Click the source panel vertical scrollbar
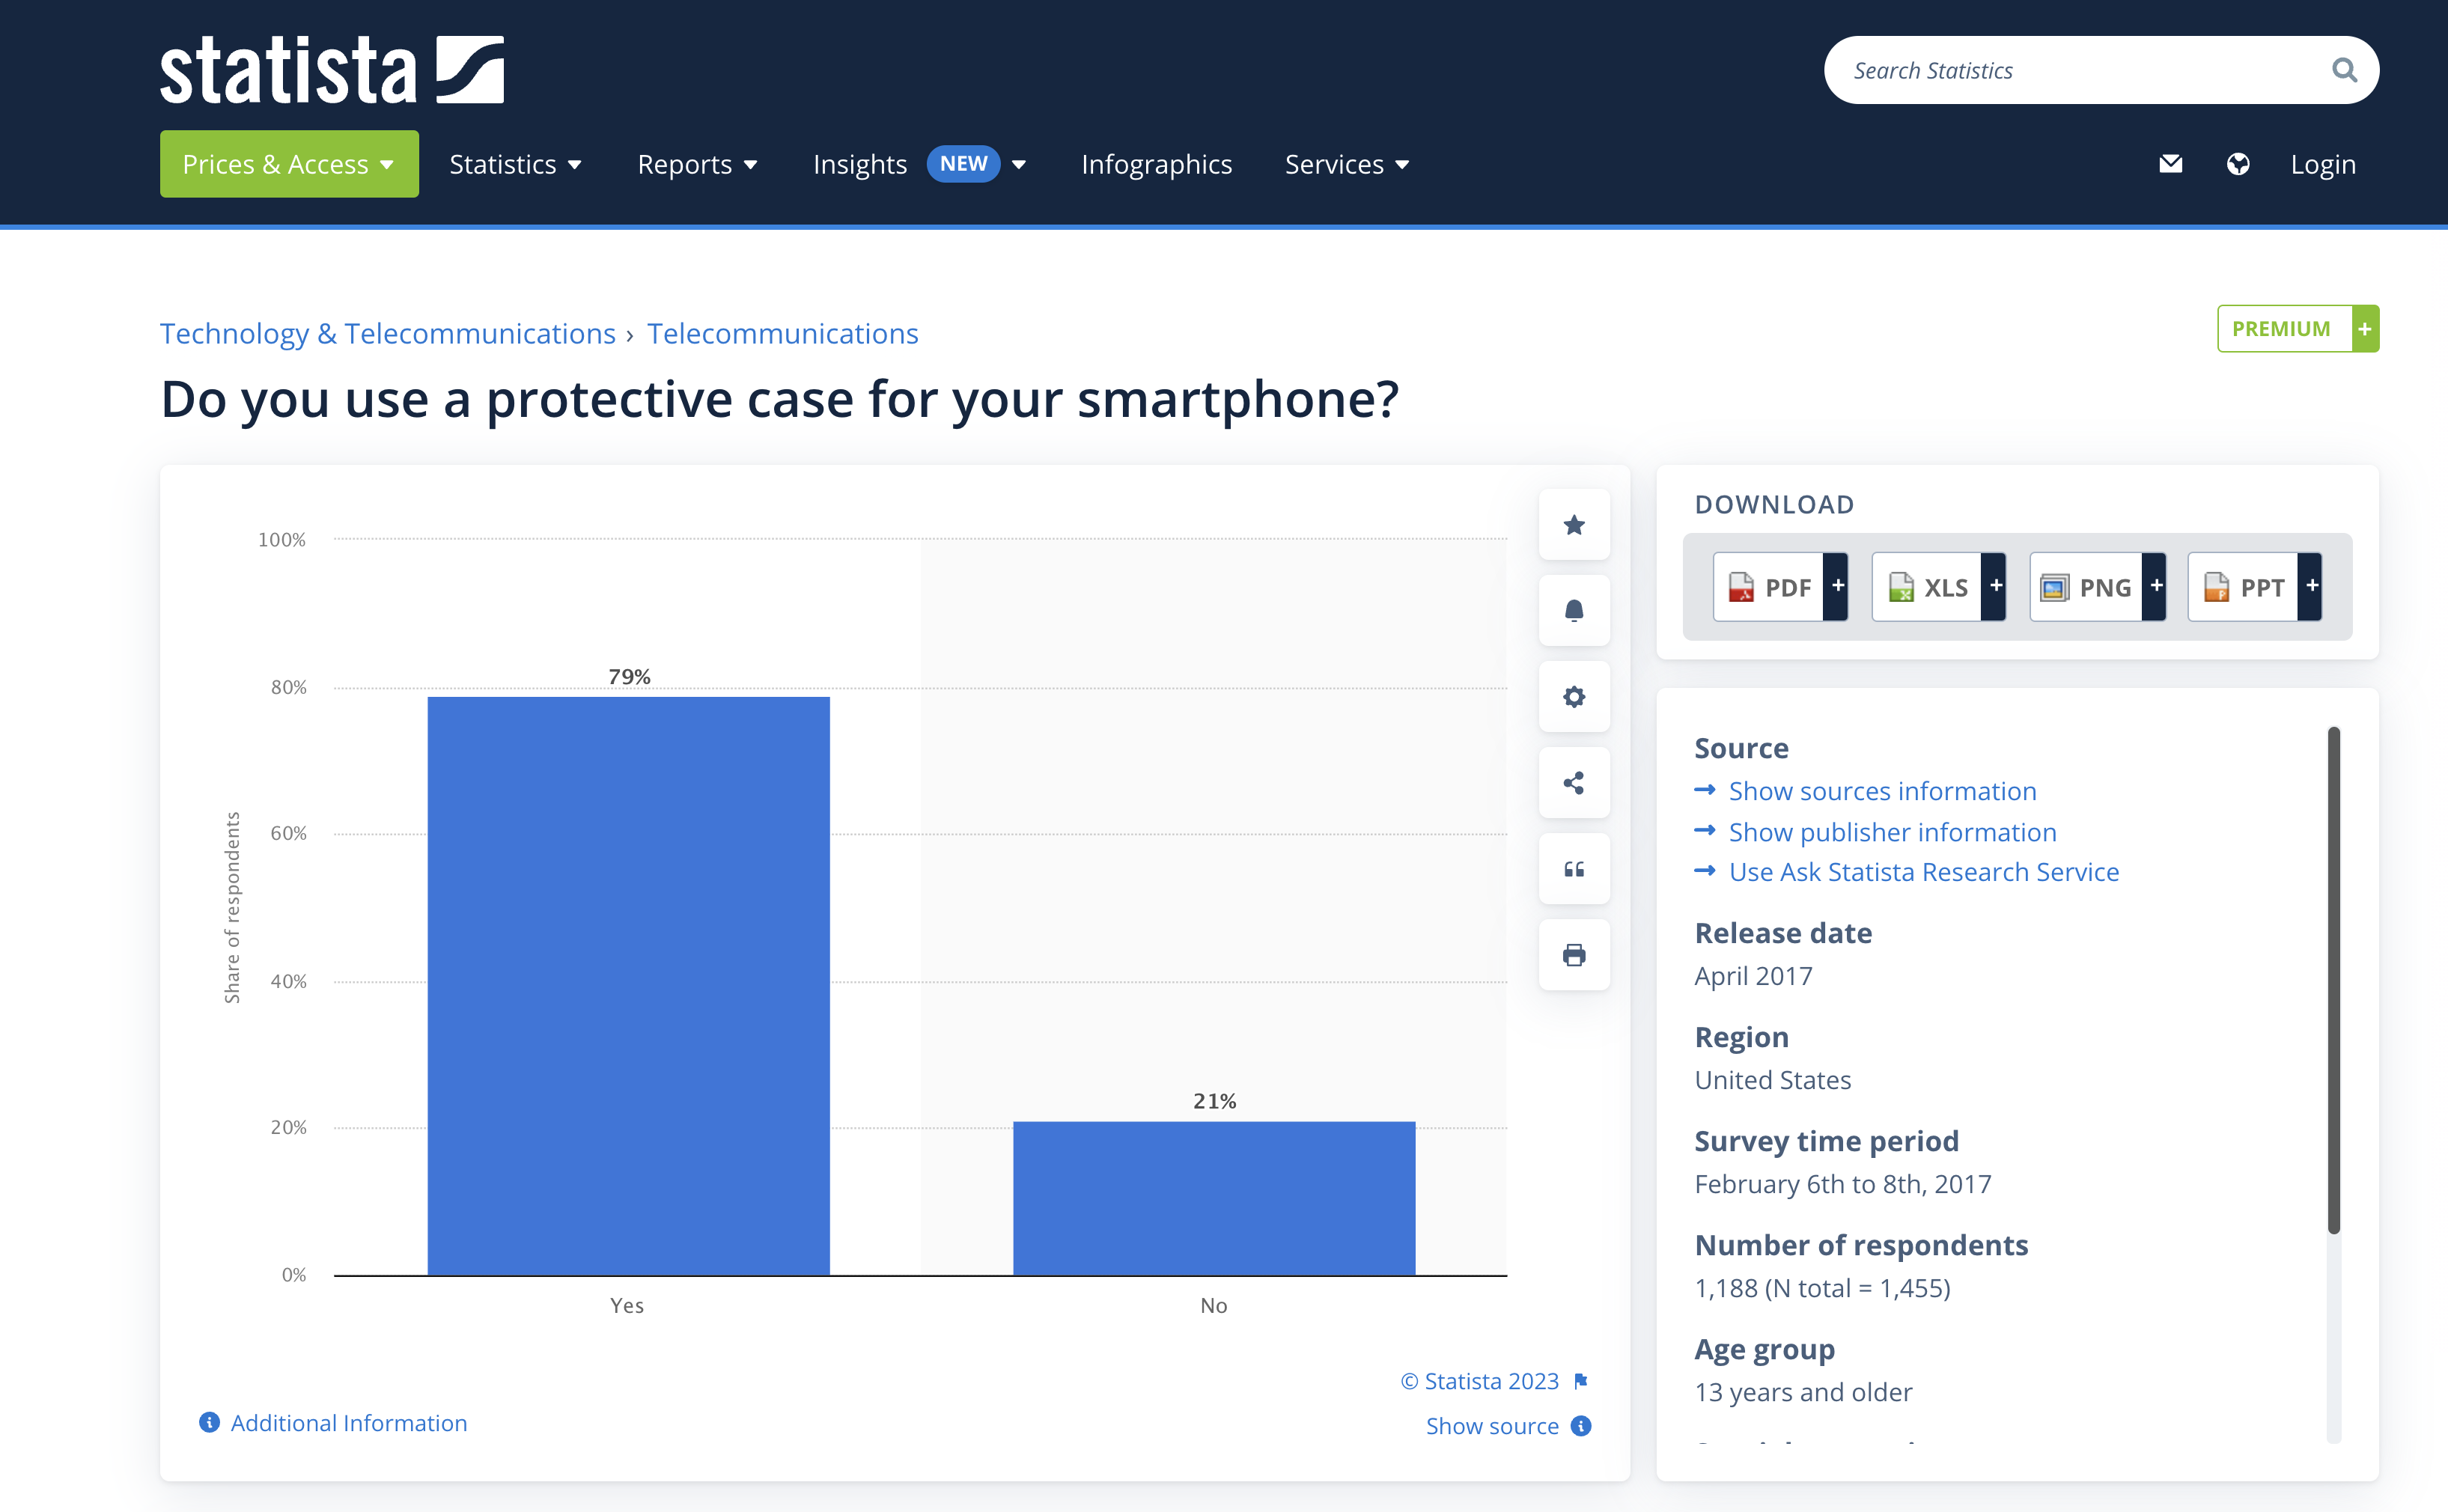 coord(2334,980)
